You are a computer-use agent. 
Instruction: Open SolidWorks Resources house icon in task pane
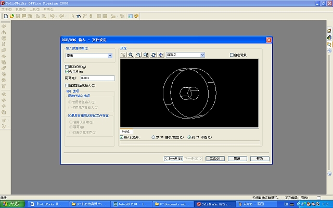(x=329, y=31)
